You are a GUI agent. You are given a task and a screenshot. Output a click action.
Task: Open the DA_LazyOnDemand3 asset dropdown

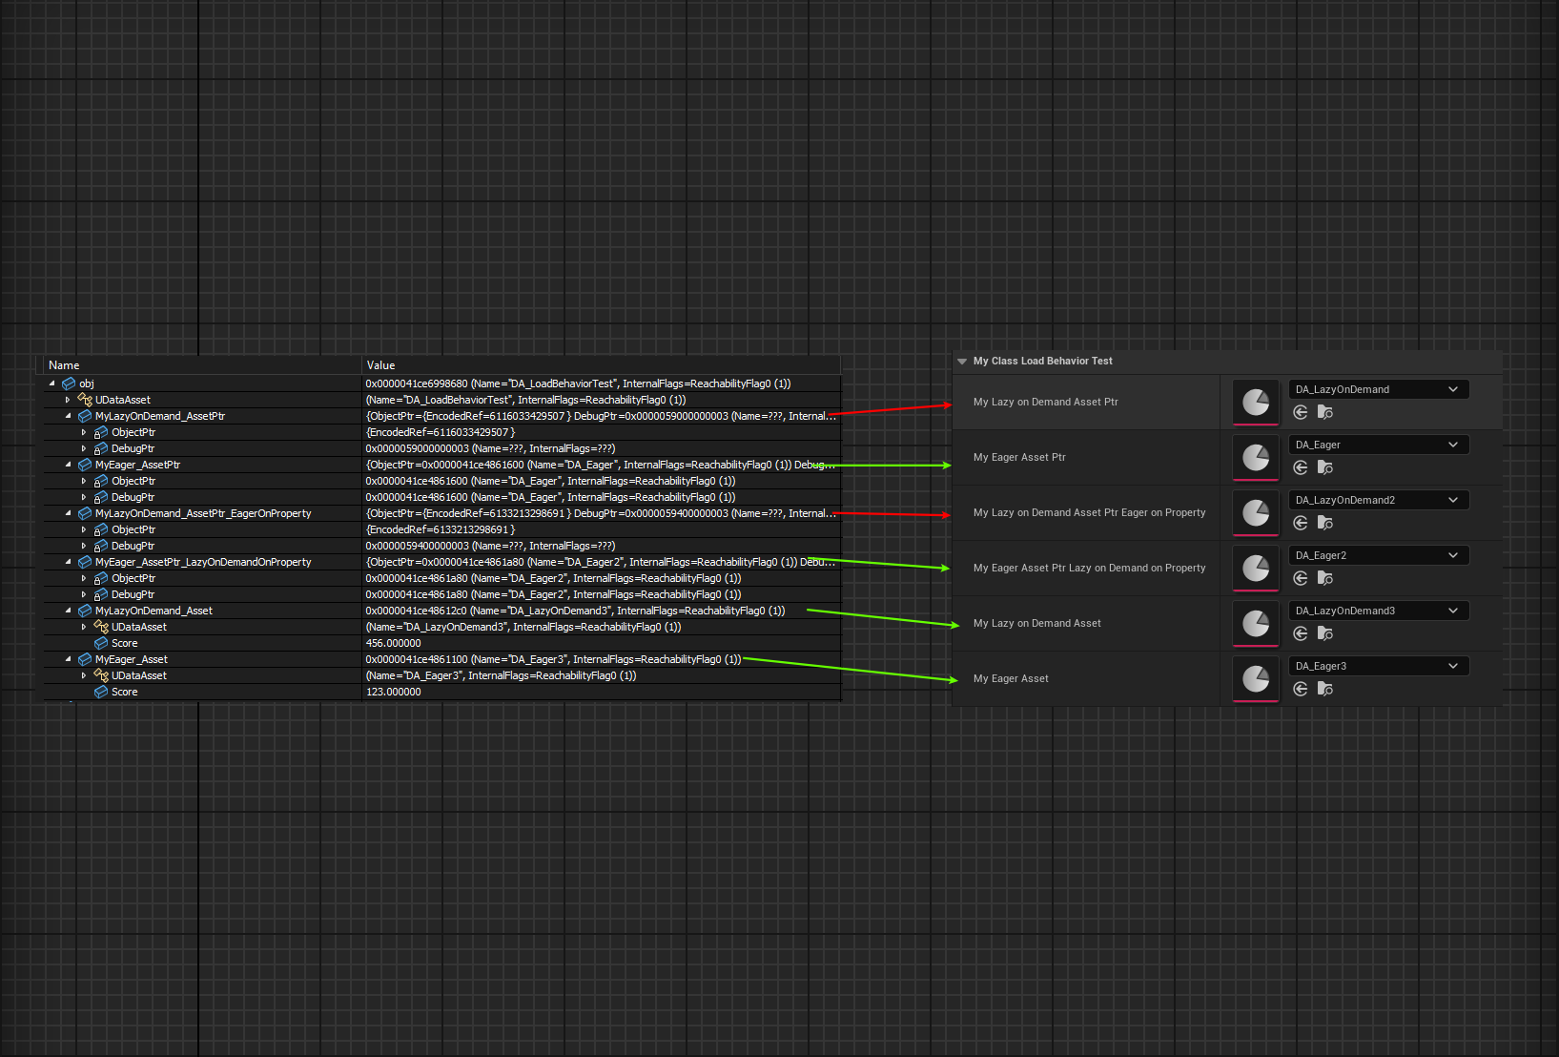click(x=1378, y=611)
